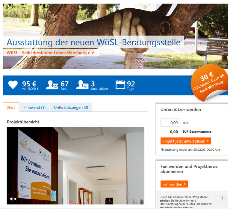Open the info icon beside subscription text
Image resolution: width=230 pixels, height=210 pixels.
222,199
